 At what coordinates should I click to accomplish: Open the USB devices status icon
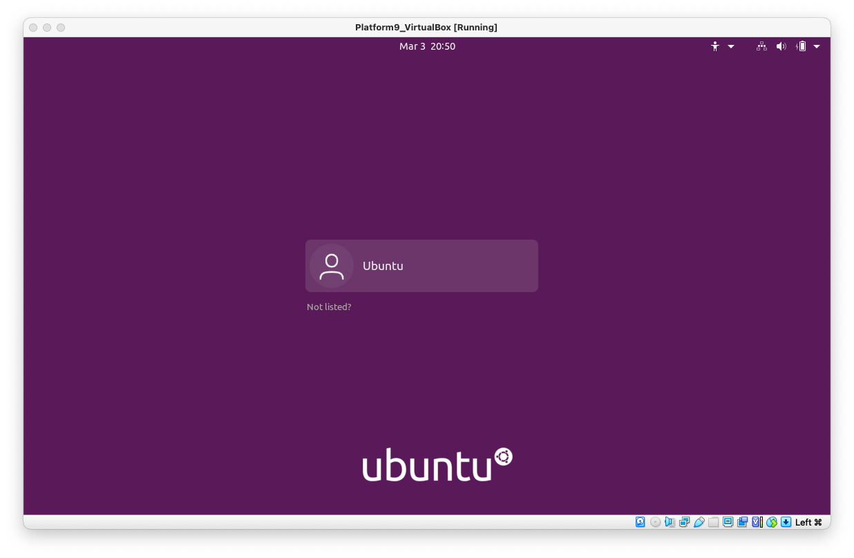point(699,522)
